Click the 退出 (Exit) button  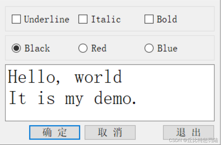coord(188,132)
